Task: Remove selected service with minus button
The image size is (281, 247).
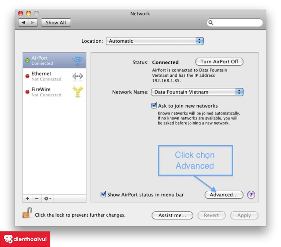Action: tap(37, 199)
